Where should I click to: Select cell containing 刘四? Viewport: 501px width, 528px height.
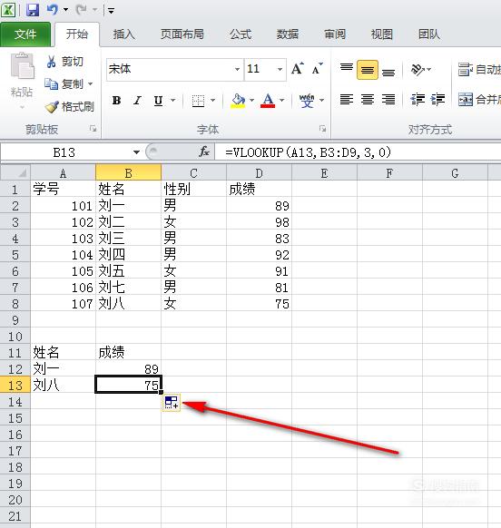point(128,255)
